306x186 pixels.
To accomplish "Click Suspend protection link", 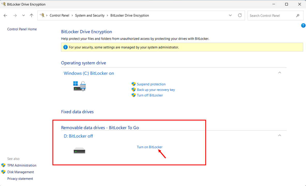I will point(151,84).
